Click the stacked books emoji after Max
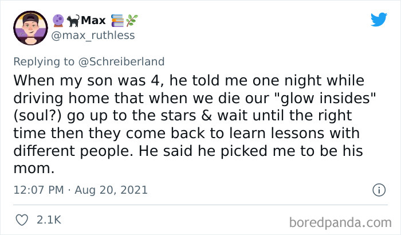 point(119,21)
